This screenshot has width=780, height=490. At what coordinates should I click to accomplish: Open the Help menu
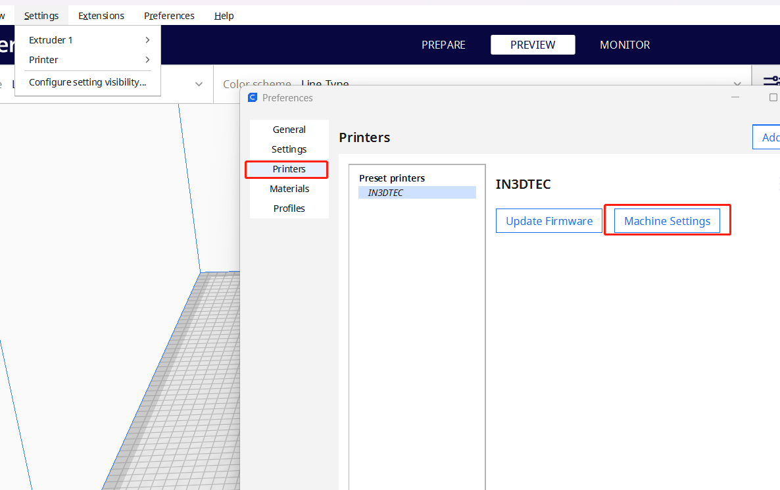tap(224, 16)
